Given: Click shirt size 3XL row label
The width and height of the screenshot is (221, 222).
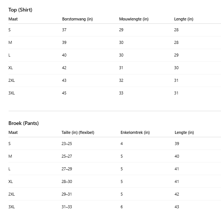Looking at the screenshot, I should pos(12,93).
